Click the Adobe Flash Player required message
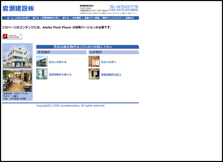 (x=57, y=27)
